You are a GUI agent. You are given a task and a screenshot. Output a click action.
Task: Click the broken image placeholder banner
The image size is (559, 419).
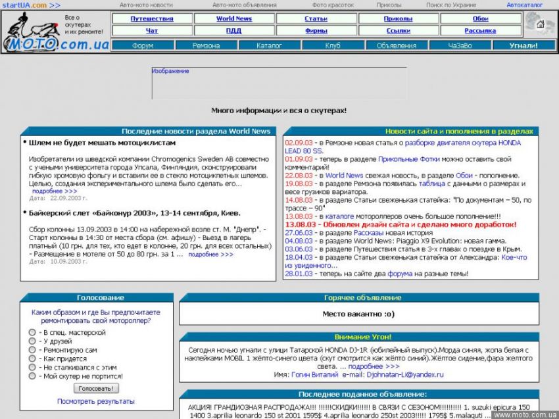pyautogui.click(x=279, y=83)
